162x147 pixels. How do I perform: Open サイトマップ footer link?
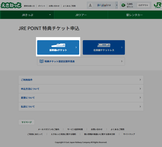pos(129,134)
